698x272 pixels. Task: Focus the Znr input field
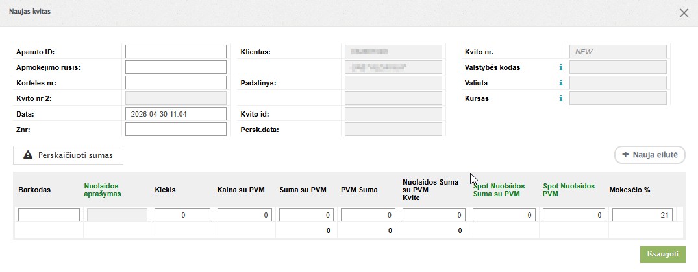[176, 129]
